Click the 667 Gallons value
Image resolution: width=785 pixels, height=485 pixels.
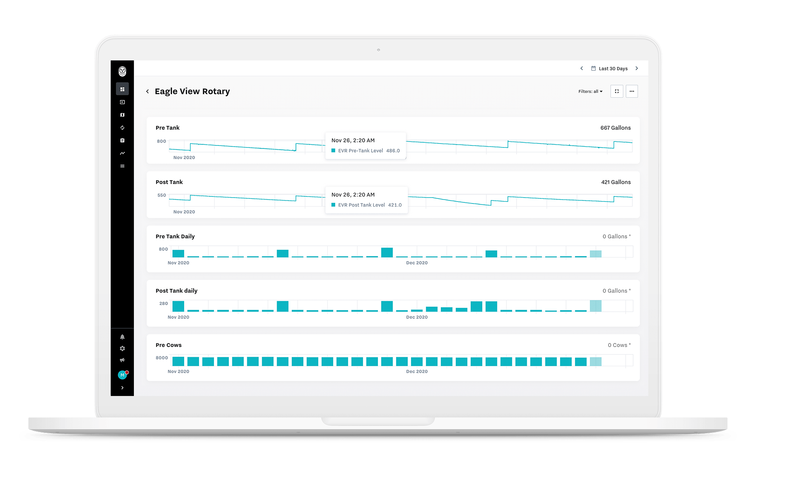[615, 128]
